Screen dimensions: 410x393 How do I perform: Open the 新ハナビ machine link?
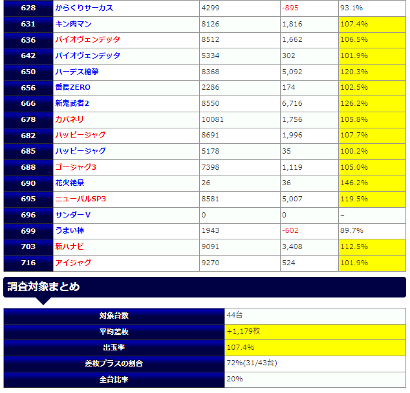point(70,247)
